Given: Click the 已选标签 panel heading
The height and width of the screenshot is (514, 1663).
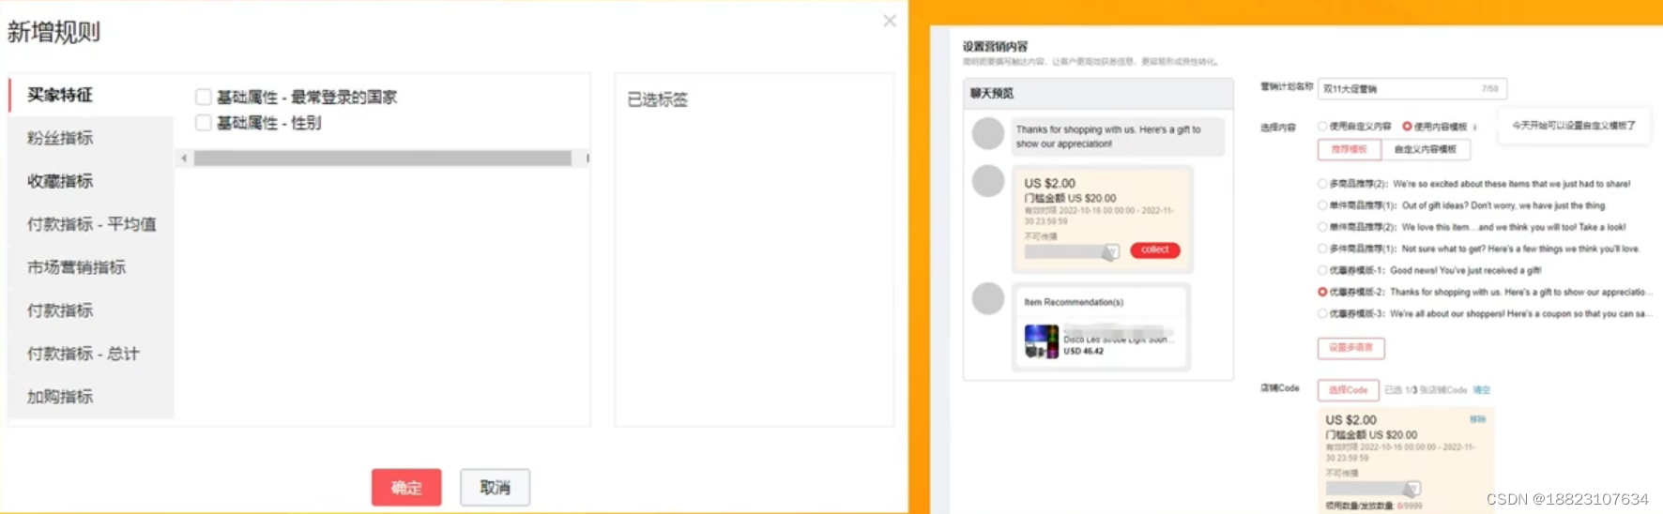Looking at the screenshot, I should pos(657,99).
